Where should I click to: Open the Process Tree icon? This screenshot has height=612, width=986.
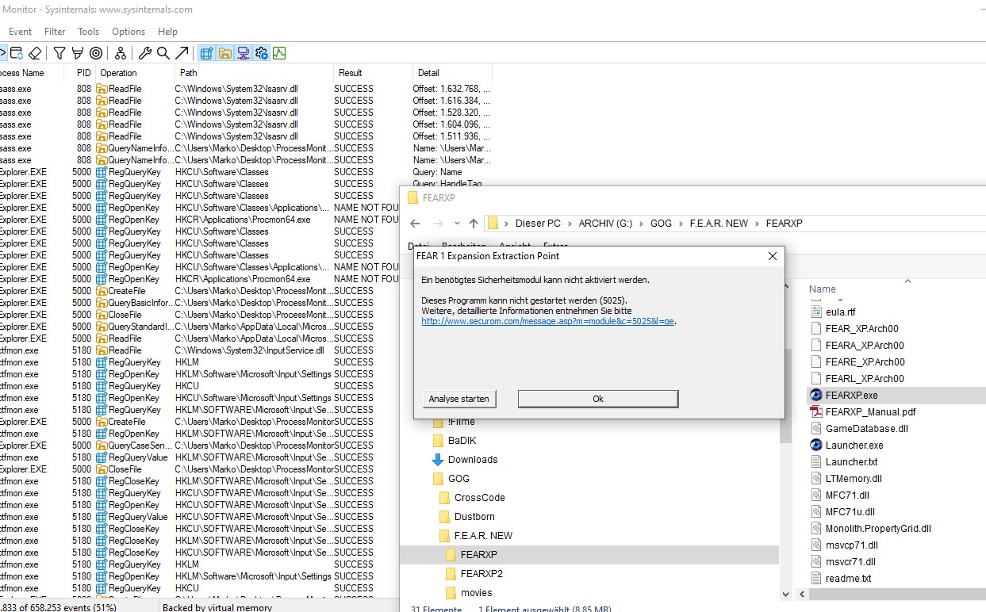pos(121,53)
